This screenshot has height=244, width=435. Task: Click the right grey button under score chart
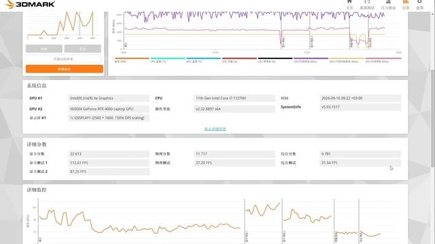tap(83, 49)
